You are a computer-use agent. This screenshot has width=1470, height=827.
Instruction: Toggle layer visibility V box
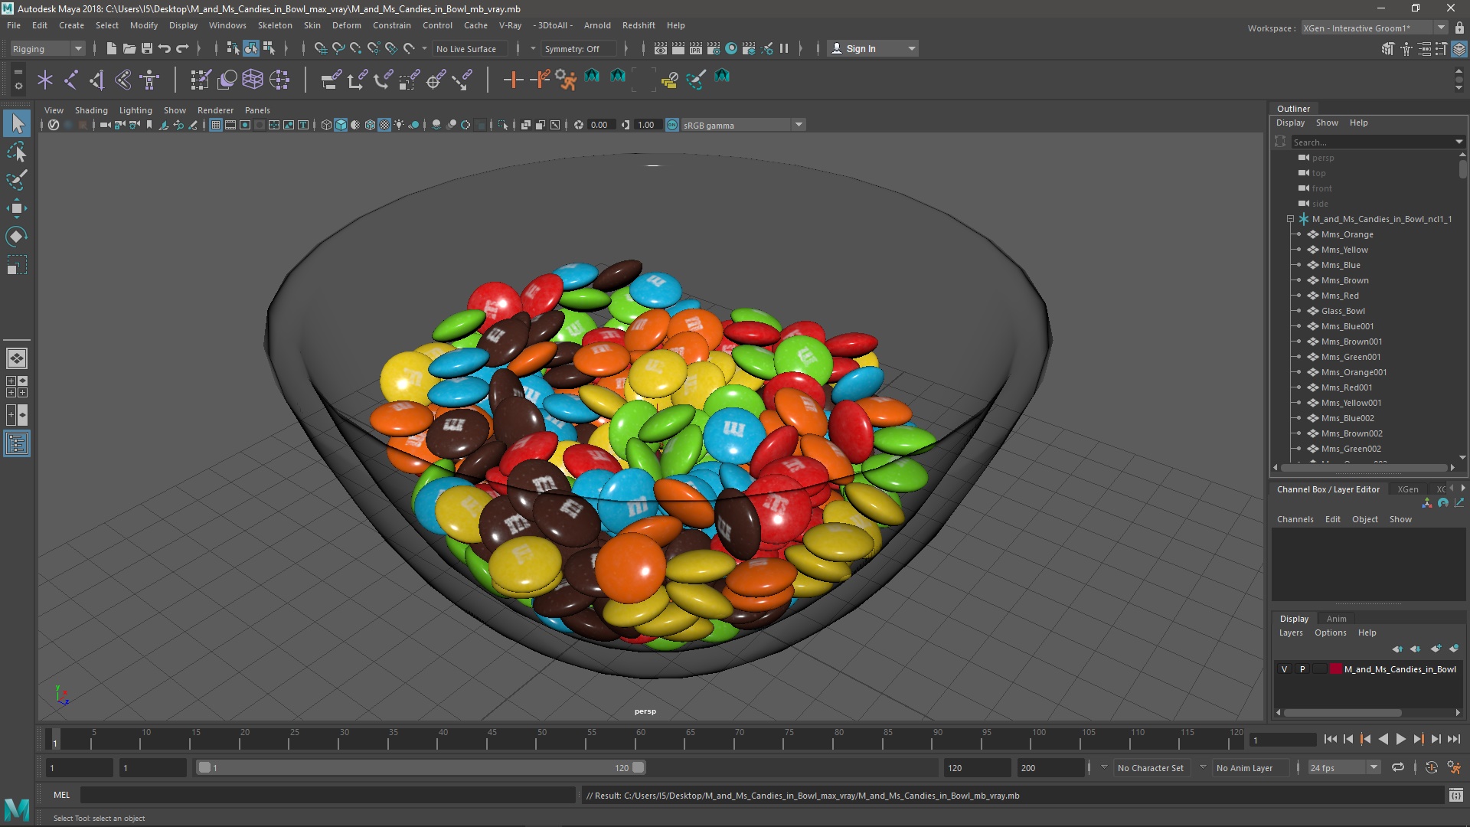pos(1285,669)
